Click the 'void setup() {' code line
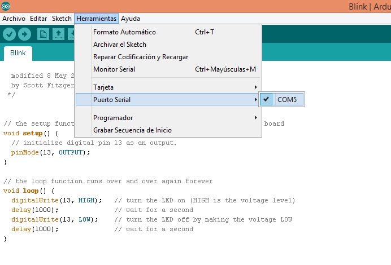This screenshot has height=265, width=391. click(31, 134)
